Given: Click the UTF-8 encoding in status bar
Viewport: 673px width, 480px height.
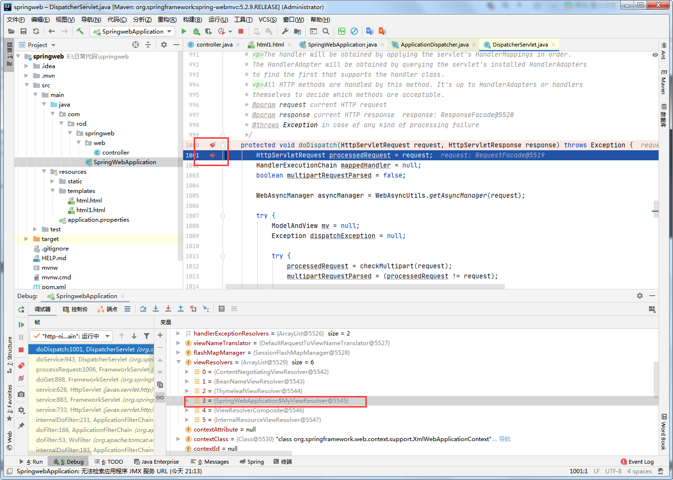Looking at the screenshot, I should coord(613,471).
